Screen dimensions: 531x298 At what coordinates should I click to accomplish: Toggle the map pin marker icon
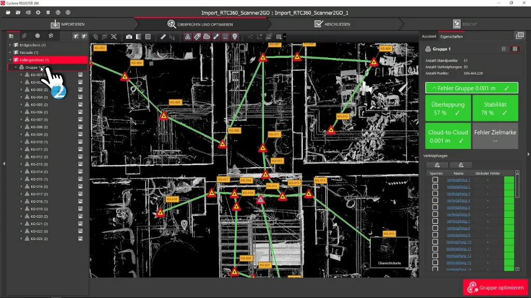[x=235, y=37]
